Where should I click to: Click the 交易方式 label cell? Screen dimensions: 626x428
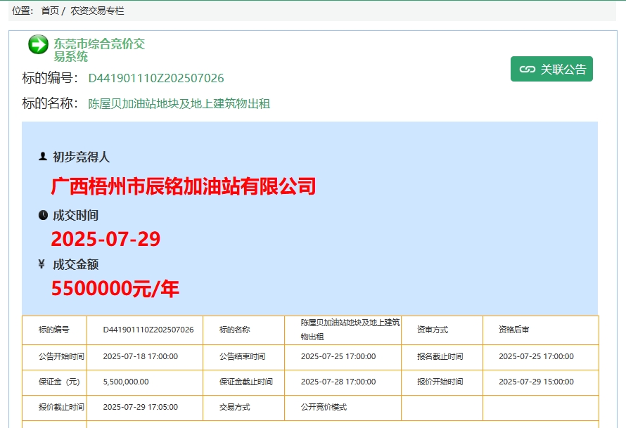pos(243,408)
